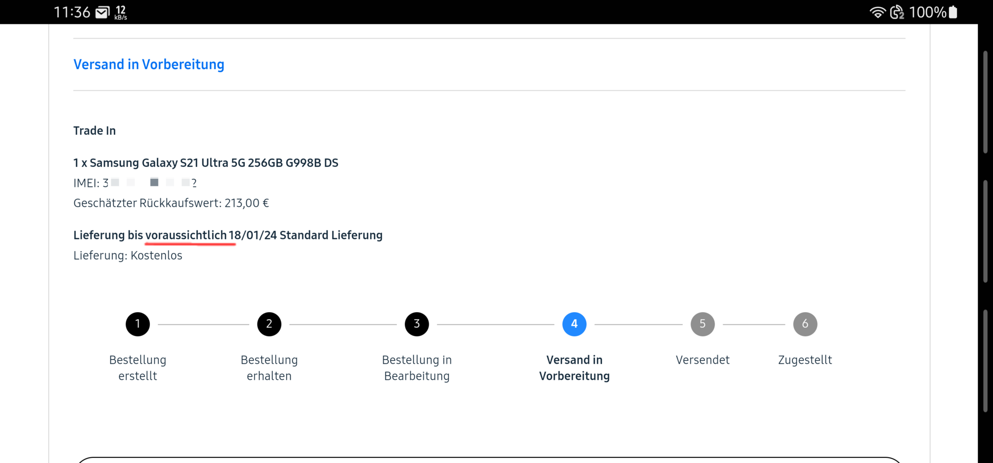The height and width of the screenshot is (463, 993).
Task: Tap the gray step 6 Zugestellt circle
Action: point(805,324)
